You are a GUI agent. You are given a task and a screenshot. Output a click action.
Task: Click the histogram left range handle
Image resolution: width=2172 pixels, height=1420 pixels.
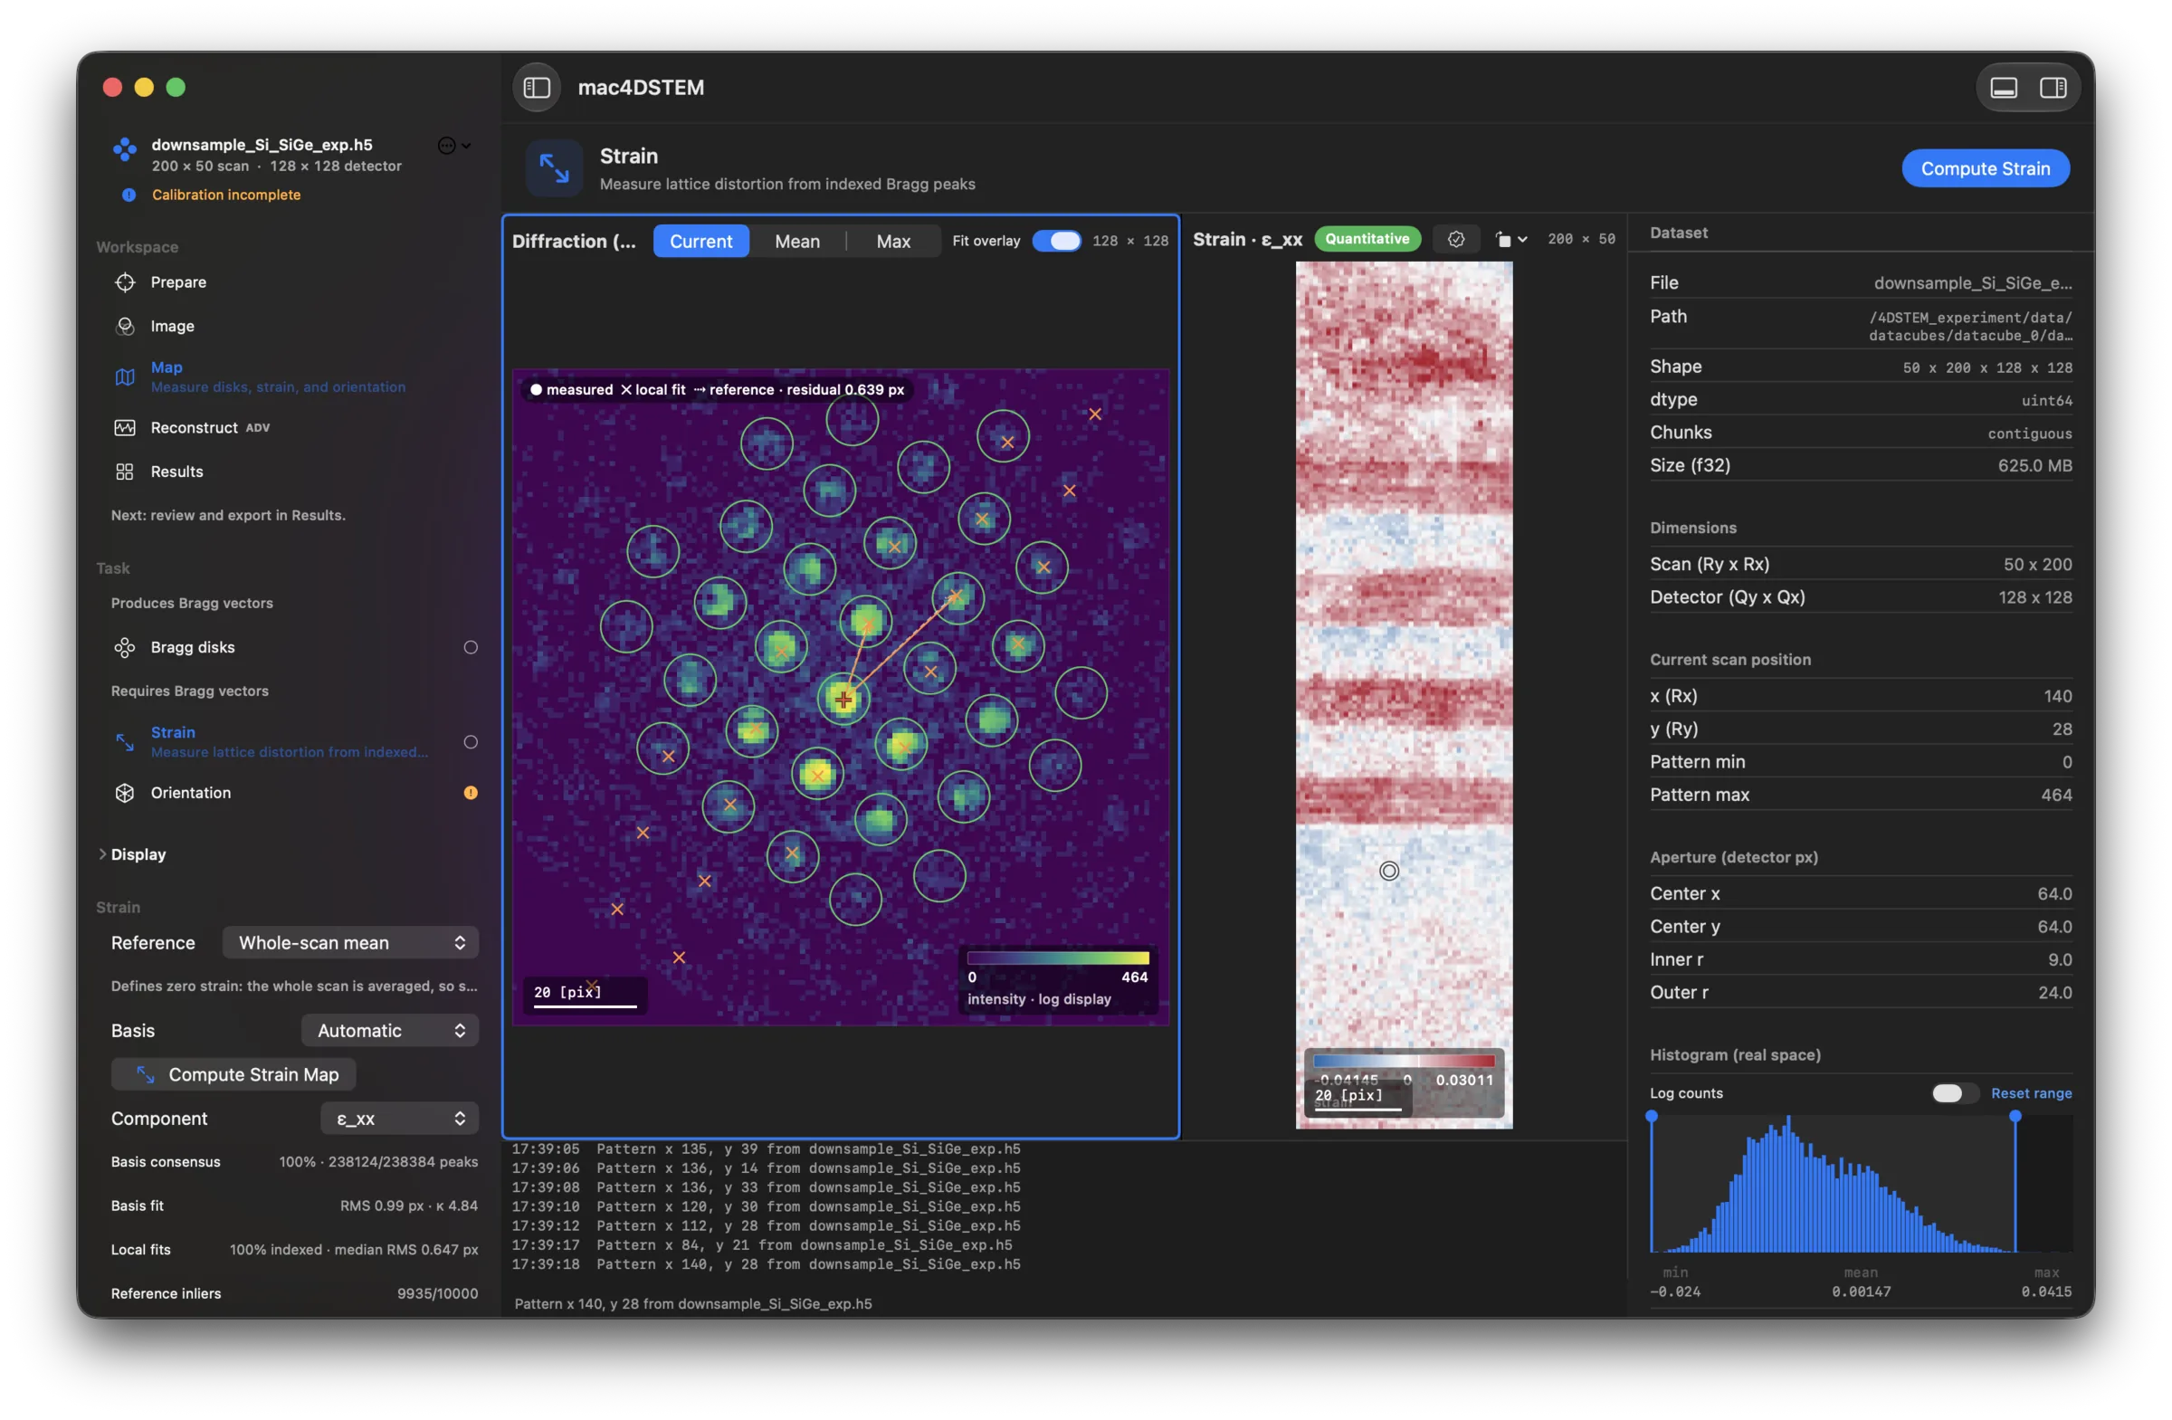point(1651,1116)
